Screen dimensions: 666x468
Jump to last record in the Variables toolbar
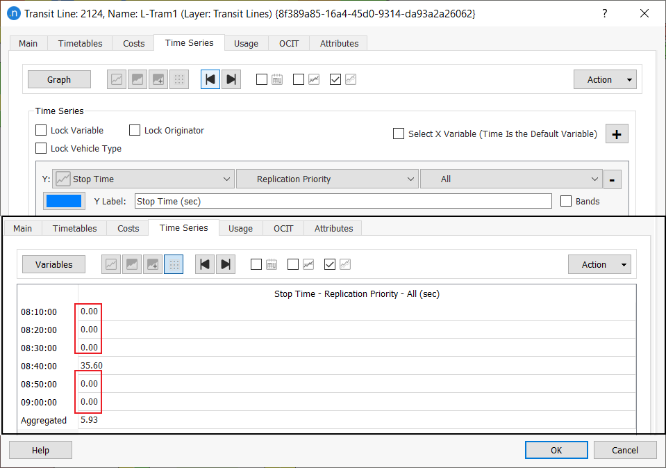[226, 264]
